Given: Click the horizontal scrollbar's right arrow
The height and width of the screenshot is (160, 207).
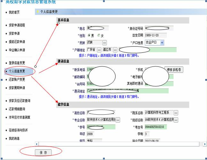Looking at the screenshot, I should [x=205, y=144].
